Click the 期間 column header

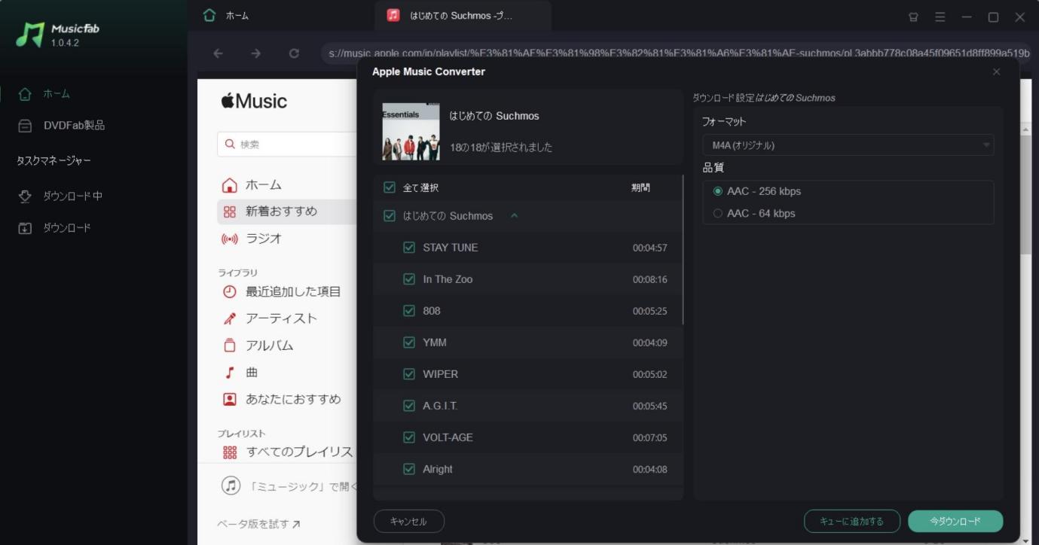[640, 188]
